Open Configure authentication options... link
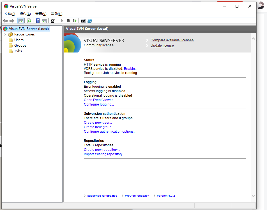This screenshot has height=210, width=267. coord(110,132)
